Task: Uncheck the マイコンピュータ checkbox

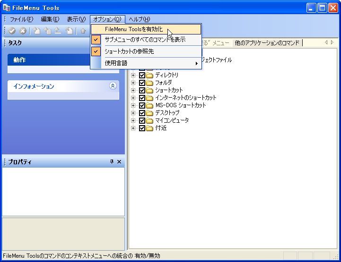Action: coord(142,121)
